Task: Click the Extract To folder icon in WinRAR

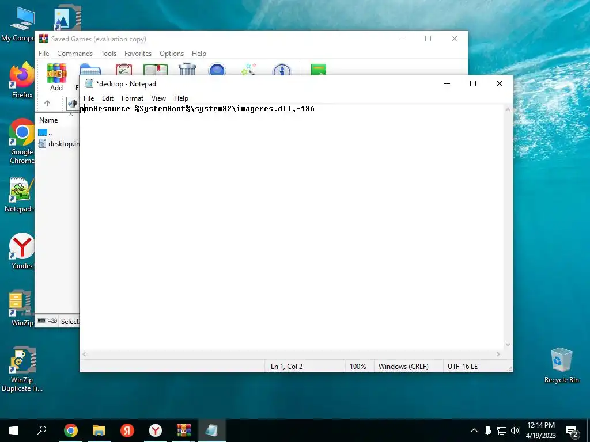Action: click(90, 70)
